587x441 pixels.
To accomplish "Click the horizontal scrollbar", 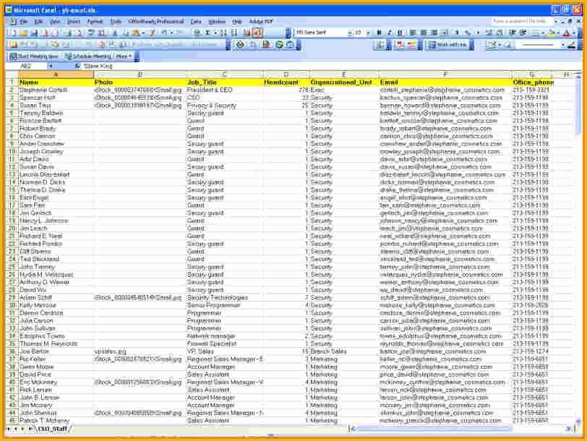I will click(x=460, y=429).
